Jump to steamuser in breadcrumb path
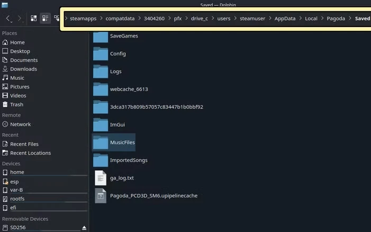This screenshot has width=371, height=232. click(x=252, y=19)
